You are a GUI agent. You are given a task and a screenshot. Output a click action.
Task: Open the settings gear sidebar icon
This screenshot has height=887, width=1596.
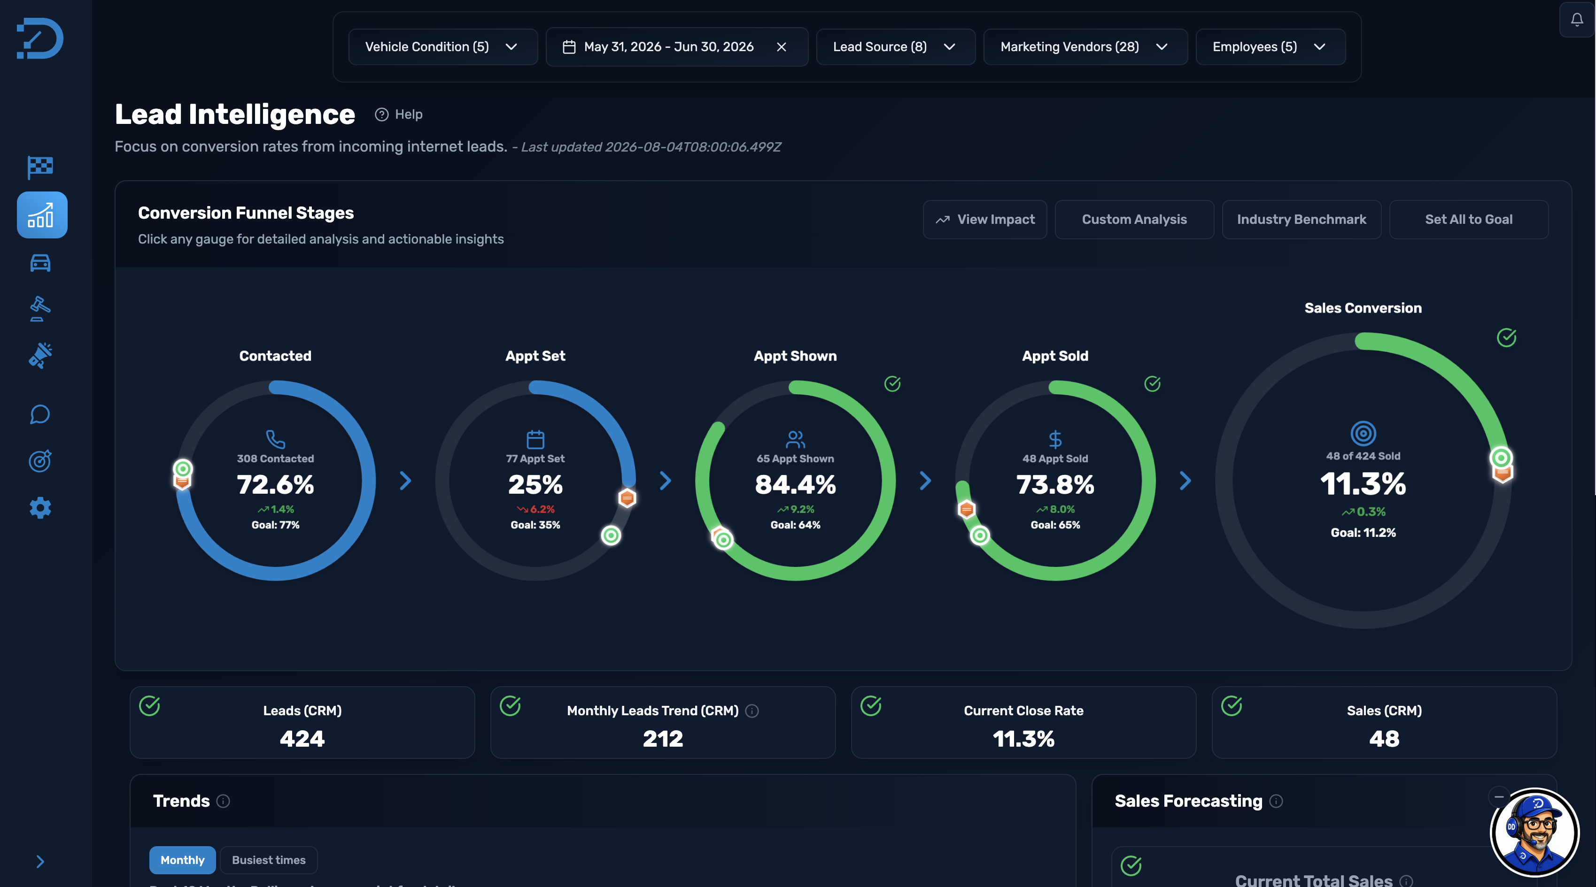[x=40, y=508]
